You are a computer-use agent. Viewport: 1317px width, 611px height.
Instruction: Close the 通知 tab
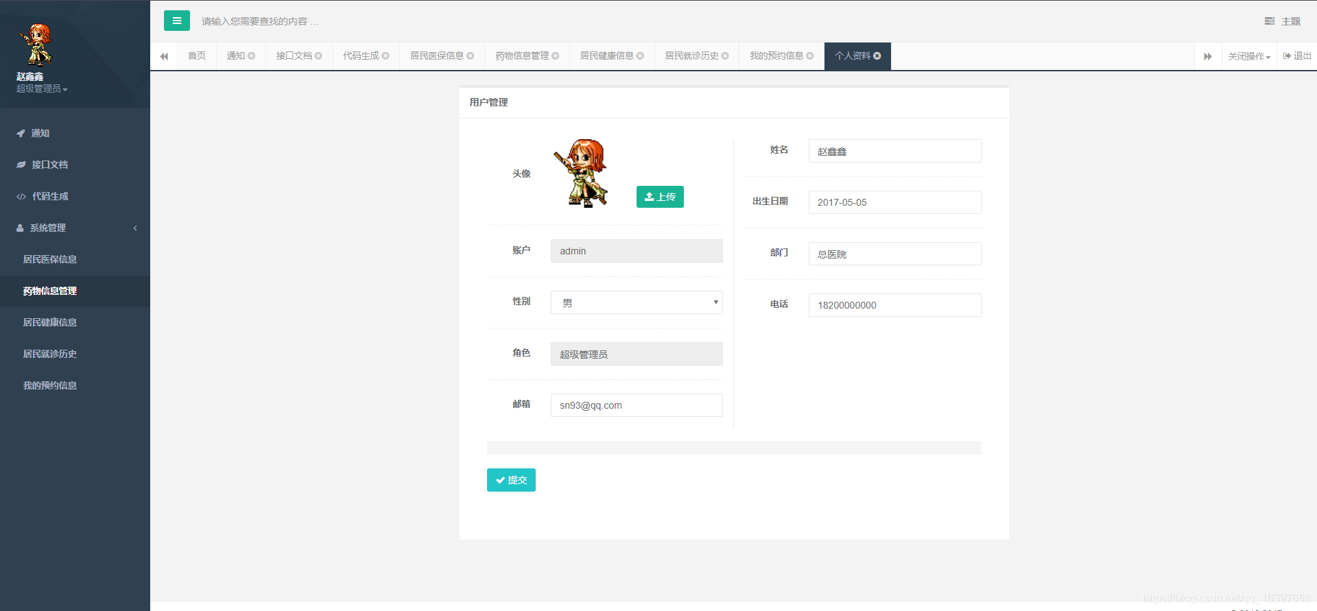point(252,56)
